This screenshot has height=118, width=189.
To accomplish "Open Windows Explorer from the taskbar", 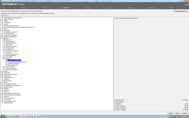I will (8, 117).
